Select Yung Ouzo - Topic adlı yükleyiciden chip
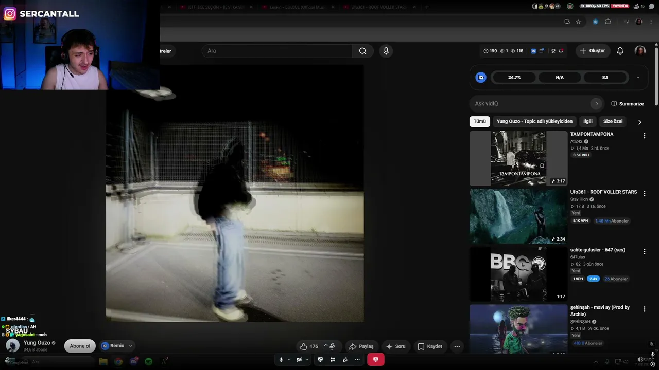Viewport: 659px width, 370px height. [x=534, y=121]
